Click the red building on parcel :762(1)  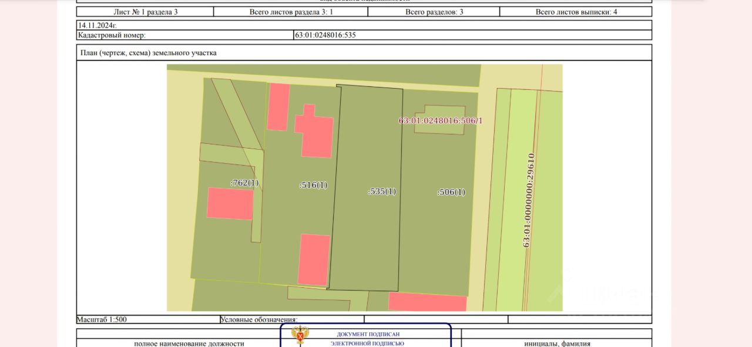coord(230,204)
